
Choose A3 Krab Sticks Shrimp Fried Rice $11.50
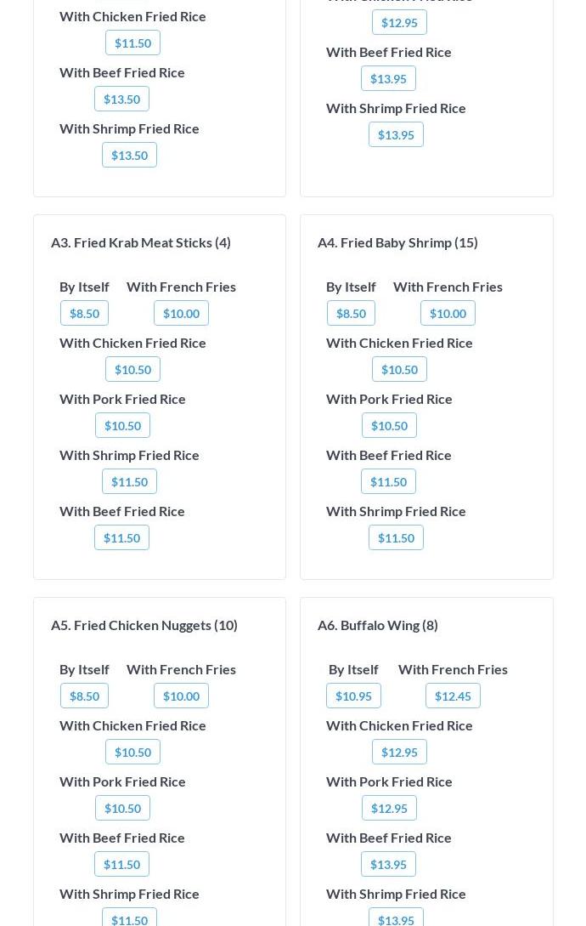[x=129, y=481]
